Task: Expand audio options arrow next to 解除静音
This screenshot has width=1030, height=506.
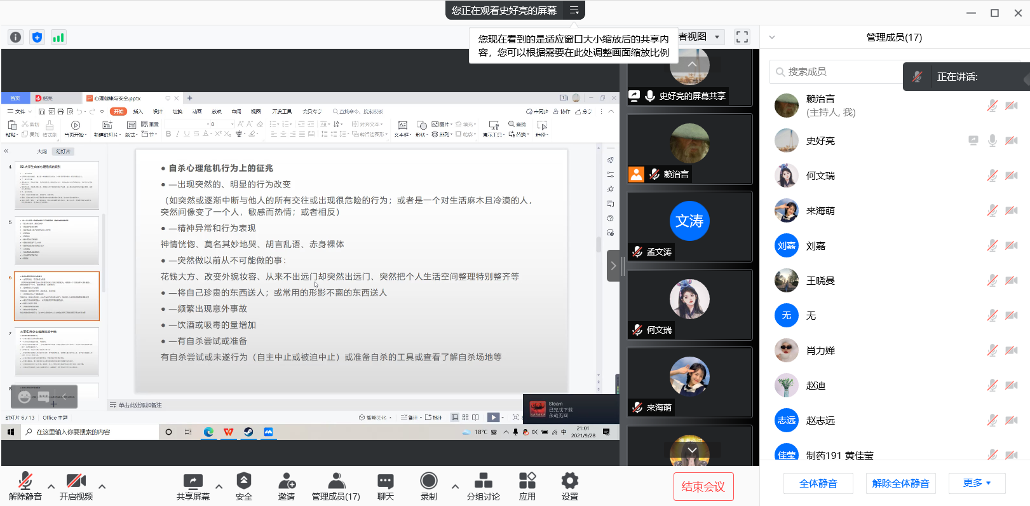Action: coord(51,486)
